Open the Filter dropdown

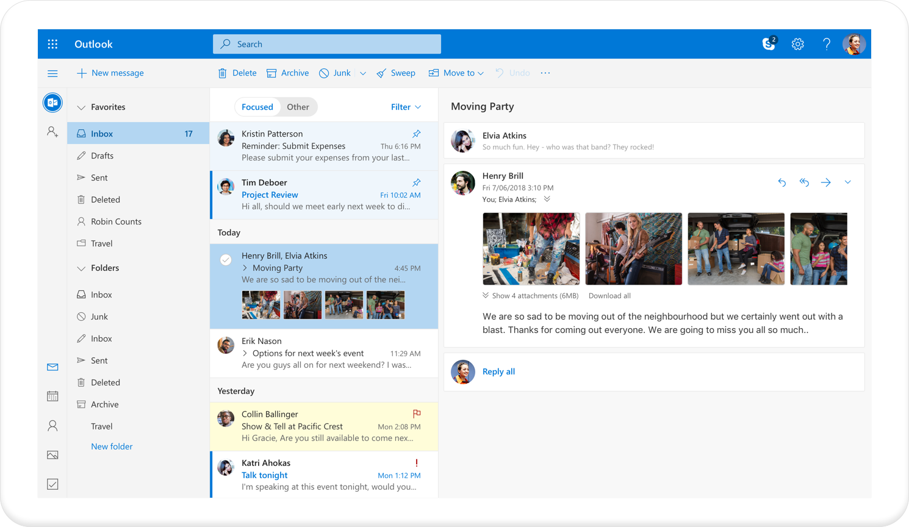point(405,107)
